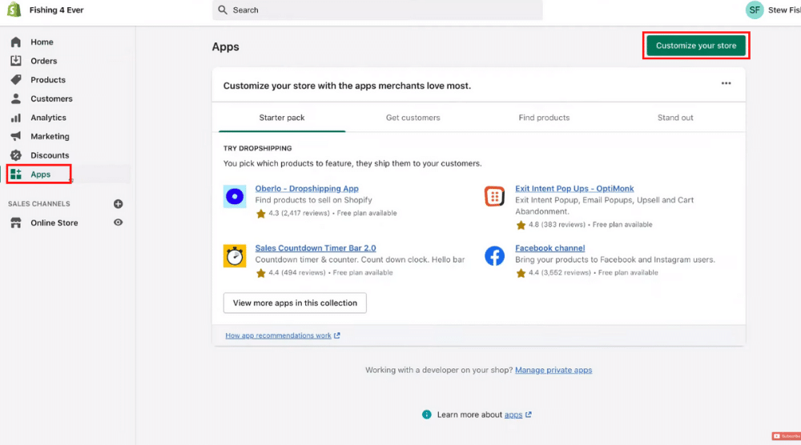Screen dimensions: 801x445
Task: Click the 4.4 (3,552 reviews) rating text
Action: point(559,272)
